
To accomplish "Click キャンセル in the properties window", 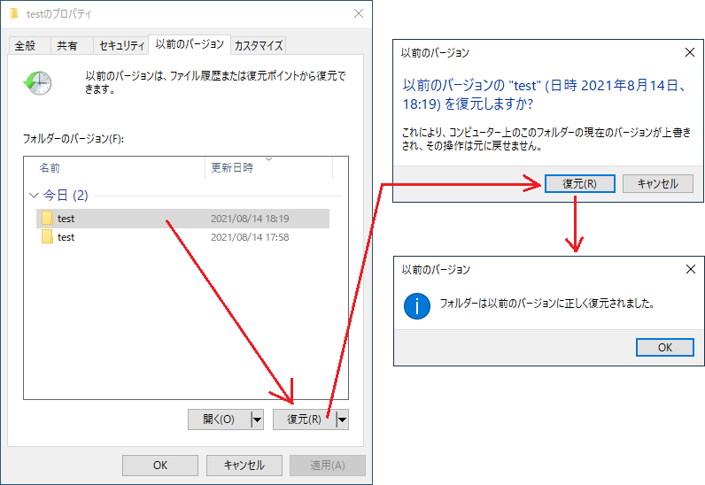I will tap(244, 466).
